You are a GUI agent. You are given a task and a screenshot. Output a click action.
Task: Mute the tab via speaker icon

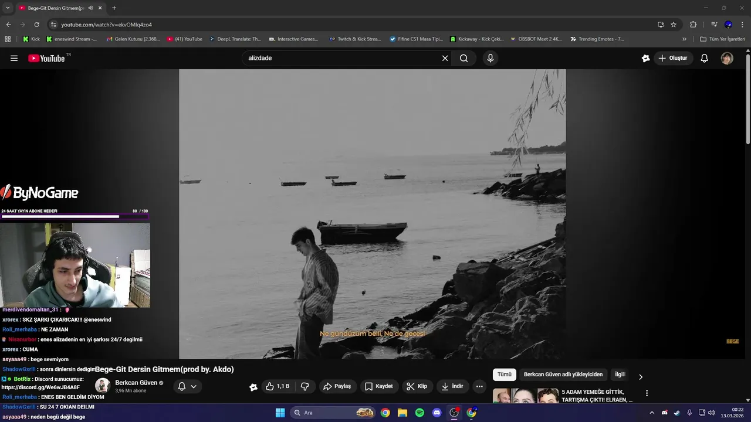tap(90, 8)
